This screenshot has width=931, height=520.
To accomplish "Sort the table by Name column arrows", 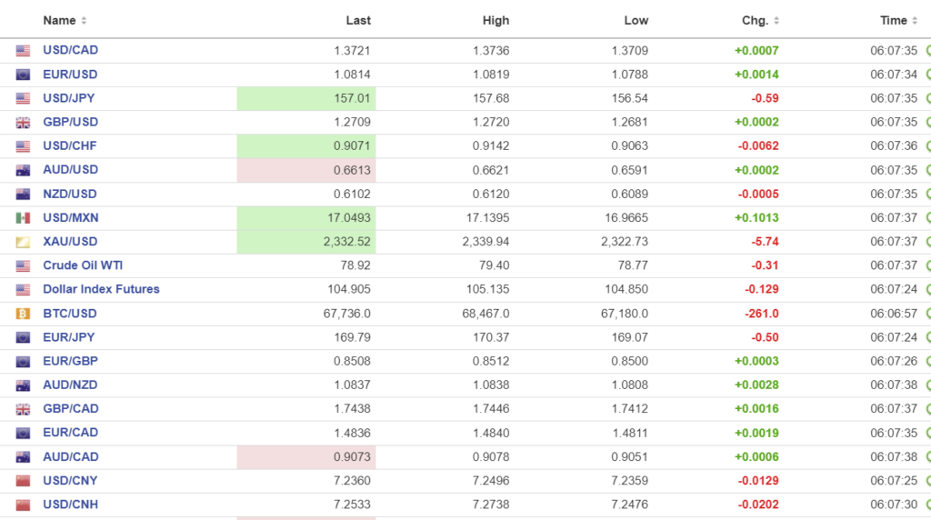I will tap(84, 21).
